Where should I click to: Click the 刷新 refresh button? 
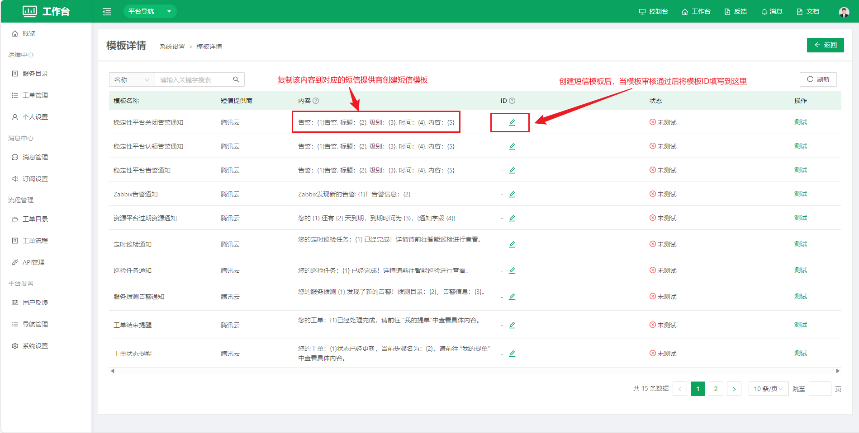[818, 79]
